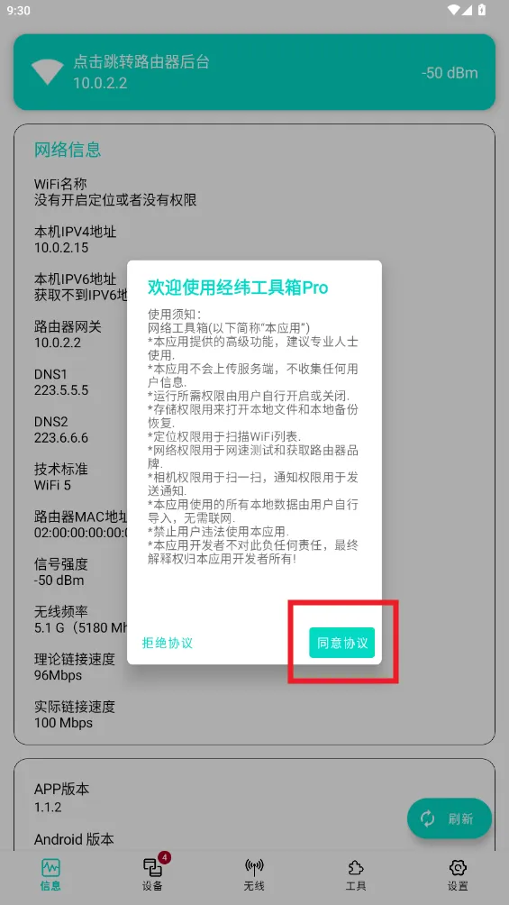Tap 拒绝协议 to decline agreement
The height and width of the screenshot is (905, 509).
[168, 643]
